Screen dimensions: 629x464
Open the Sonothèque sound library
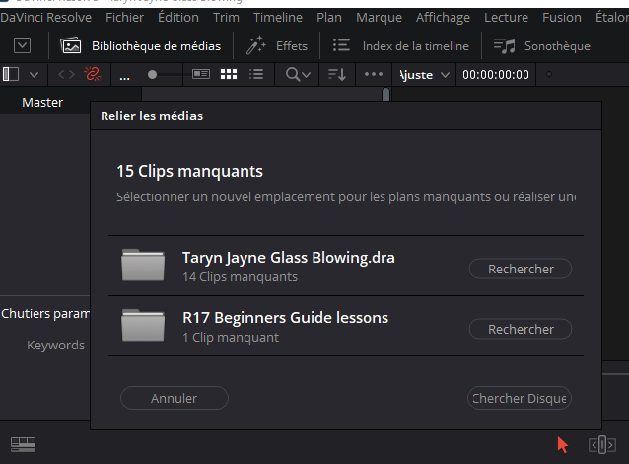coord(541,45)
